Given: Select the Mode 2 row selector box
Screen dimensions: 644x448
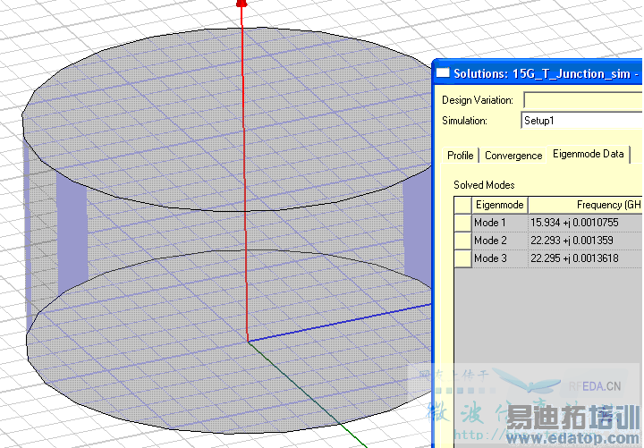Looking at the screenshot, I should [462, 241].
